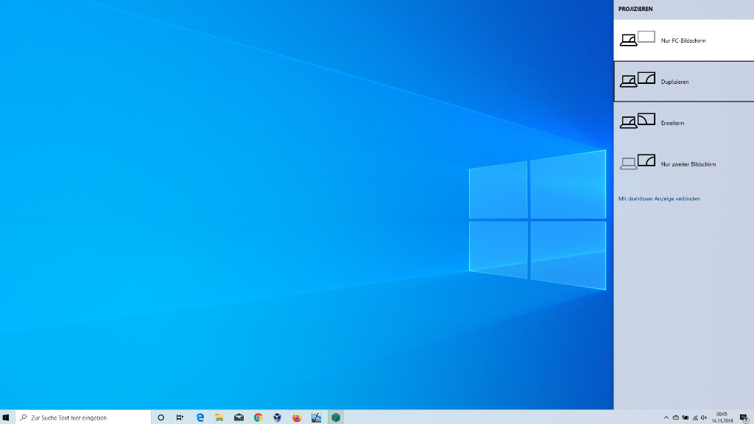This screenshot has height=424, width=754.
Task: Launch Microsoft Edge from the taskbar
Action: [x=200, y=417]
